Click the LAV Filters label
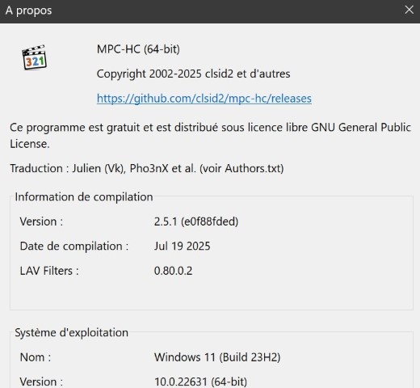Screen dimensions: 420x388 point(49,271)
